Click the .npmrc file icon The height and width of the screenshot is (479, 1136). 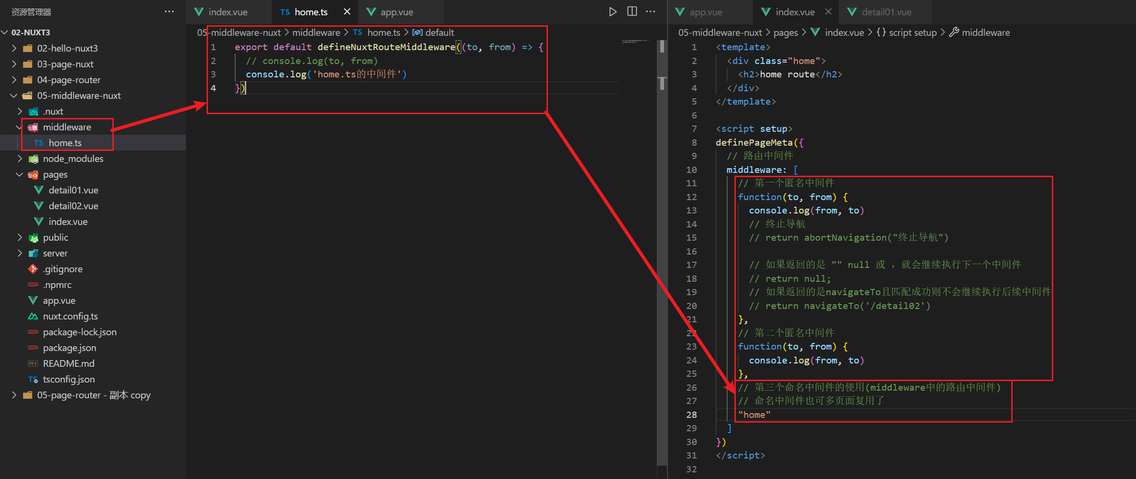tap(33, 285)
